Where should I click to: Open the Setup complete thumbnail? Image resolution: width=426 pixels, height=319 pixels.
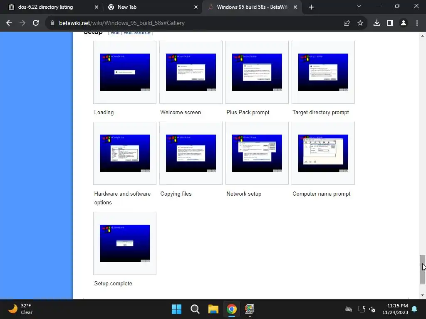click(x=125, y=243)
